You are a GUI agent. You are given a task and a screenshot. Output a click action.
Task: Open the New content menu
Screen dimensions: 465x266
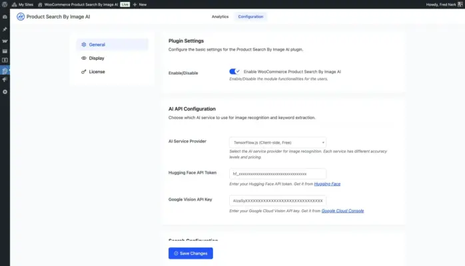(140, 5)
